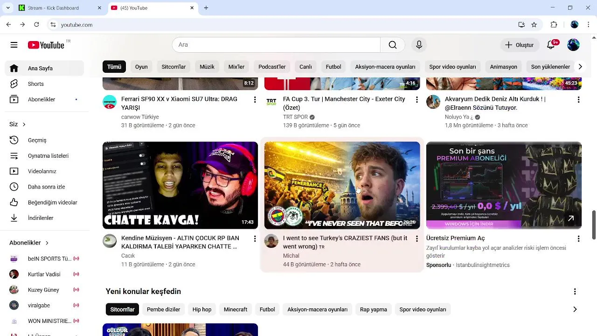597x336 pixels.
Task: Select the Podcast'ler filter chip
Action: (x=272, y=67)
